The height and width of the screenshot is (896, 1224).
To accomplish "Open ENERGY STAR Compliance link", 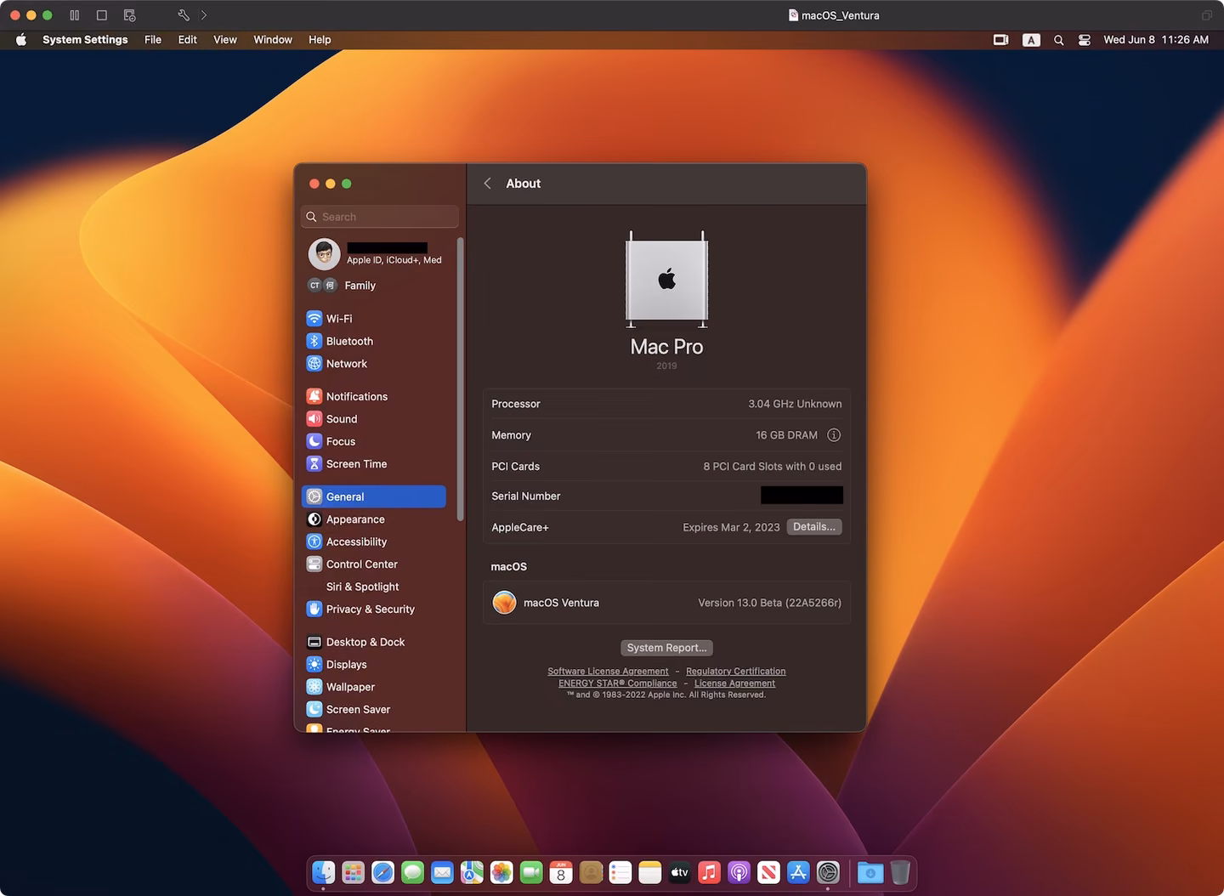I will click(618, 683).
